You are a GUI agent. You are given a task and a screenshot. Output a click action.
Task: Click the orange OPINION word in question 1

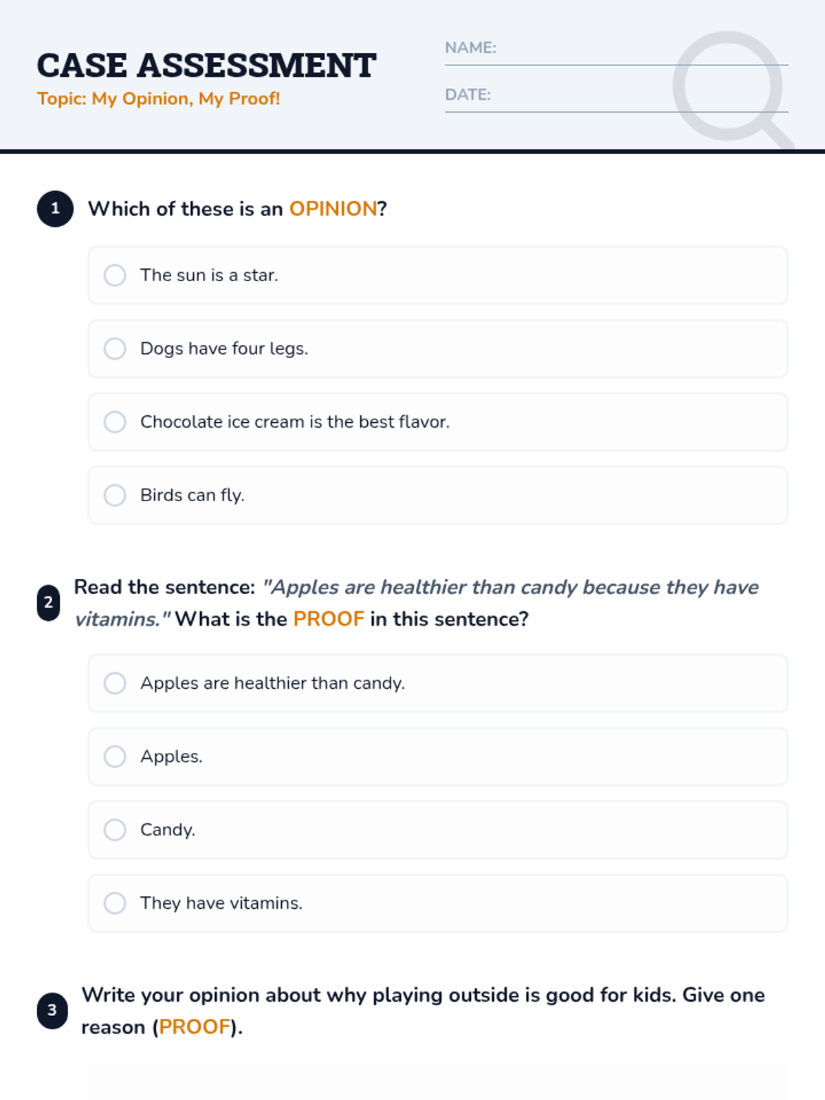pyautogui.click(x=333, y=208)
